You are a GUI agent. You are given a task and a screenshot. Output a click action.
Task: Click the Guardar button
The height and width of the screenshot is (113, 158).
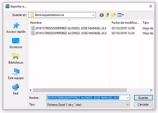pyautogui.click(x=143, y=98)
